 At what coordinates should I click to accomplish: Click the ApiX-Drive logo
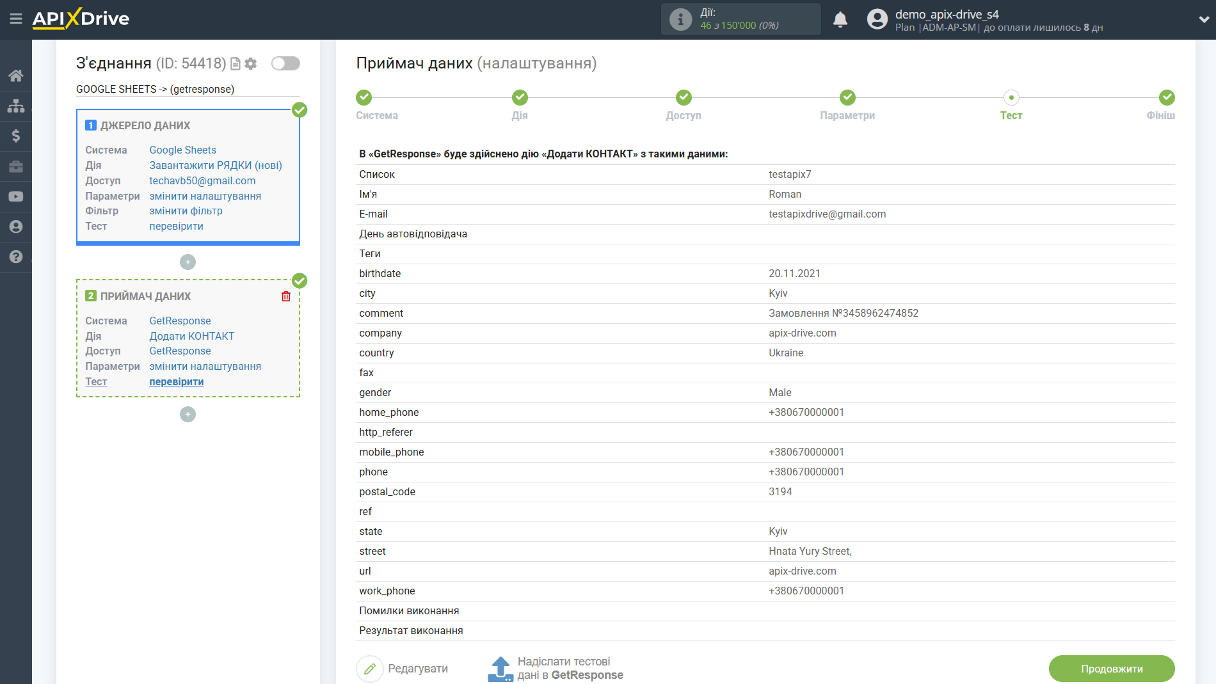point(81,19)
